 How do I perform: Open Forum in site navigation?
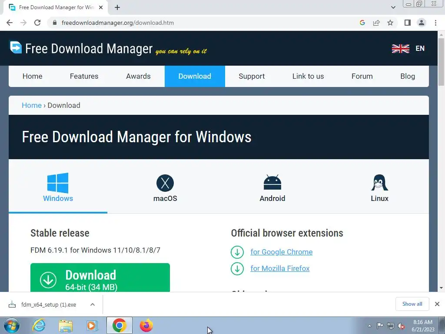point(362,76)
